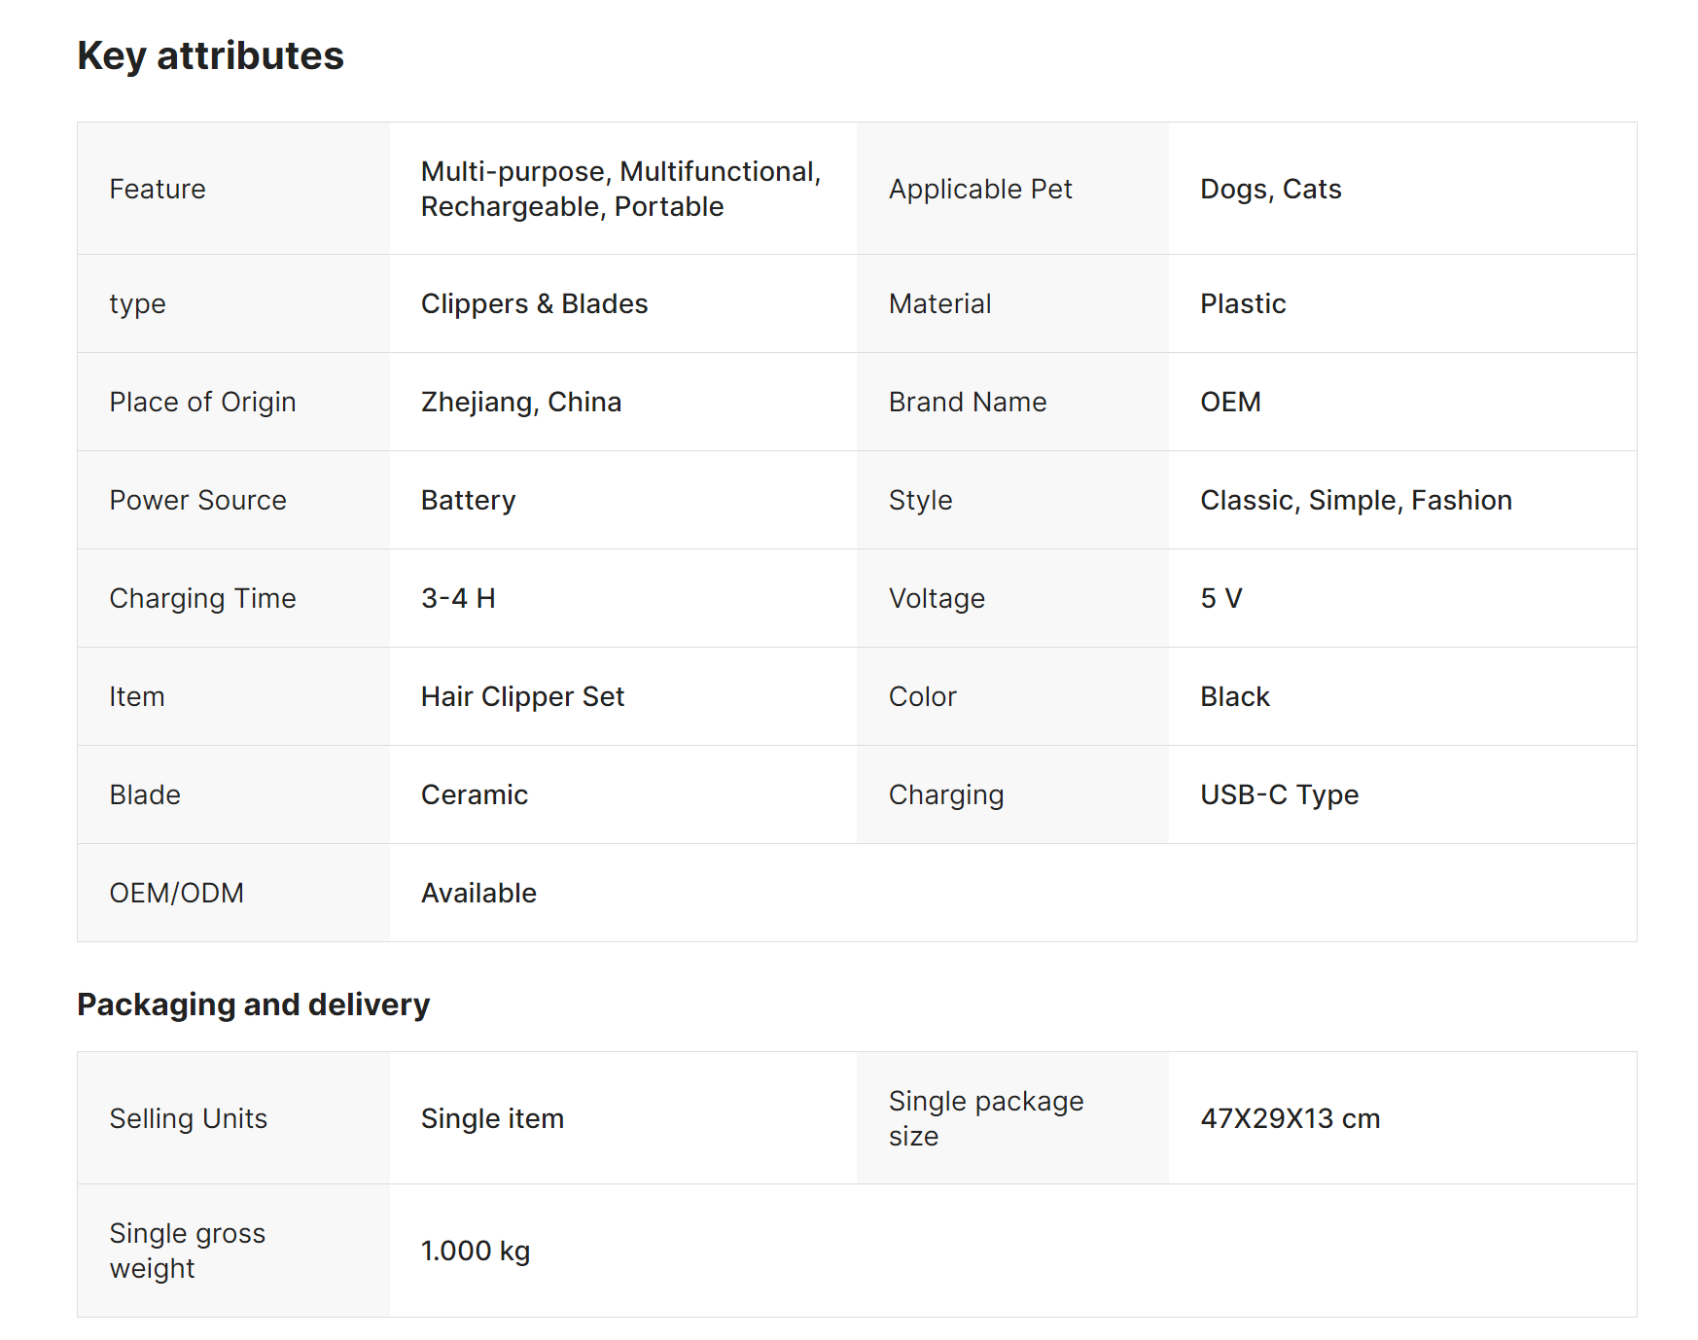
Task: Click the Classic, Simple, Fashion style value
Action: [1355, 500]
